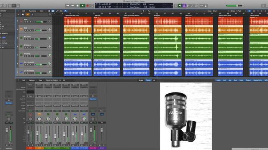Open the secondary tool menu beside the pointer
The width and height of the screenshot is (268, 150).
(149, 11)
